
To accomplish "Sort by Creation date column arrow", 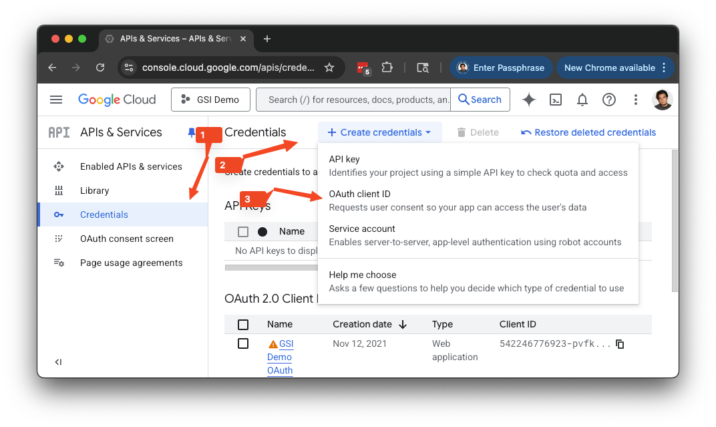I will (x=403, y=325).
